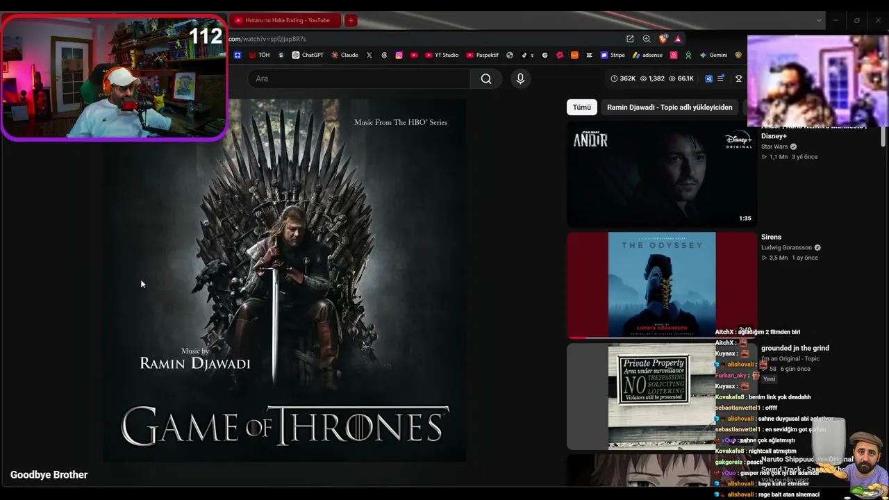The height and width of the screenshot is (500, 889).
Task: Open the TÖH bookmark
Action: point(259,55)
